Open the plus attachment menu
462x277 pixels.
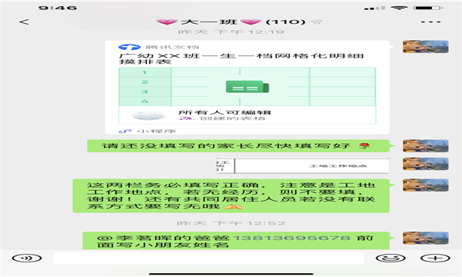pyautogui.click(x=435, y=259)
